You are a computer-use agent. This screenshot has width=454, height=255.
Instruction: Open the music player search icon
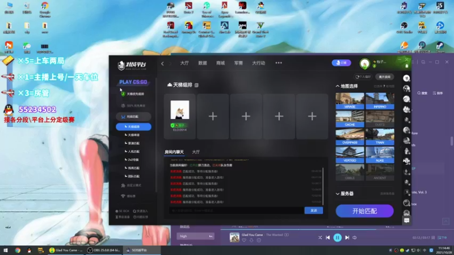(422, 93)
